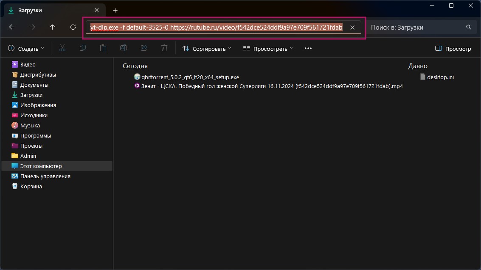The image size is (481, 270).
Task: Click the Cut scissors icon
Action: pos(62,48)
